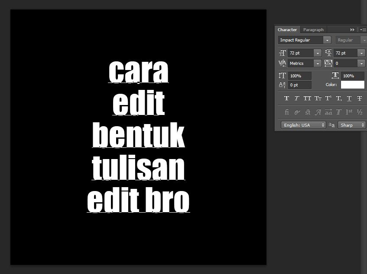This screenshot has height=274, width=367.
Task: Enable Superscript formatting
Action: [x=328, y=98]
